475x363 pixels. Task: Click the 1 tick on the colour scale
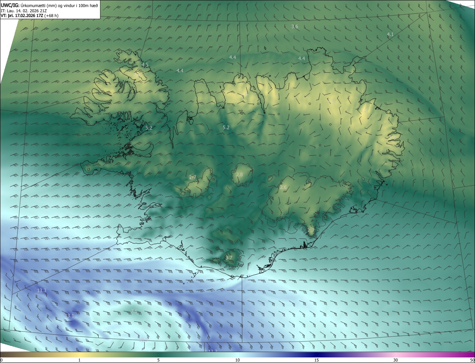[79, 360]
